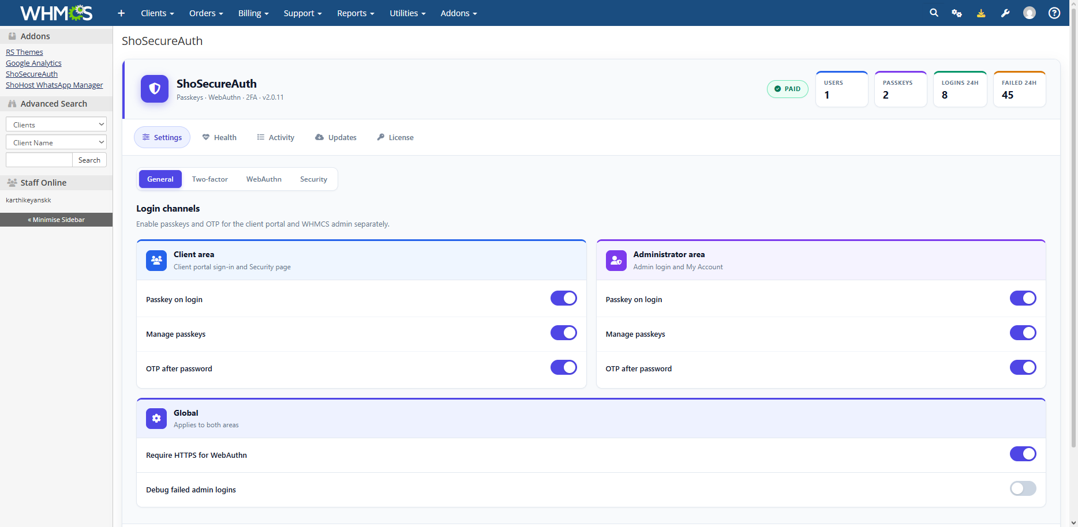The height and width of the screenshot is (527, 1078).
Task: Click the Global gear icon
Action: pyautogui.click(x=156, y=419)
